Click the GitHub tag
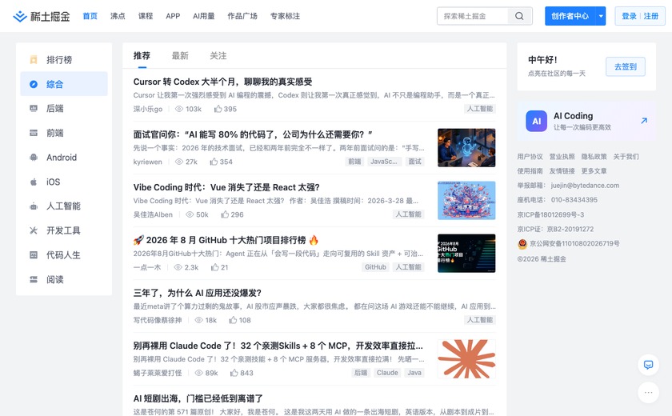 point(375,267)
